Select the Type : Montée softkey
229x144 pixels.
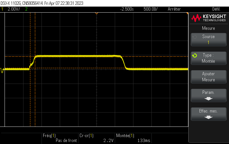(209, 58)
